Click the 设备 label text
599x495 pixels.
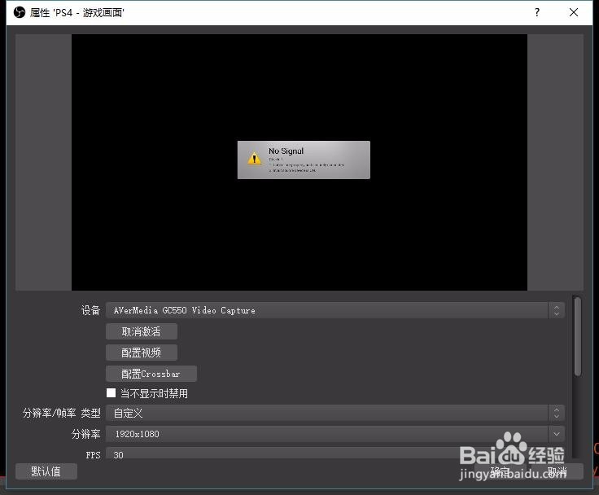pos(90,310)
